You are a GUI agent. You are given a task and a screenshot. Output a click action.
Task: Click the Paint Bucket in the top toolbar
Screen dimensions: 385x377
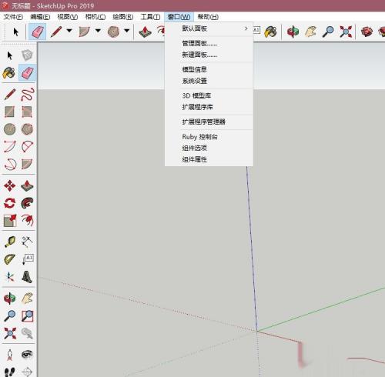click(271, 32)
